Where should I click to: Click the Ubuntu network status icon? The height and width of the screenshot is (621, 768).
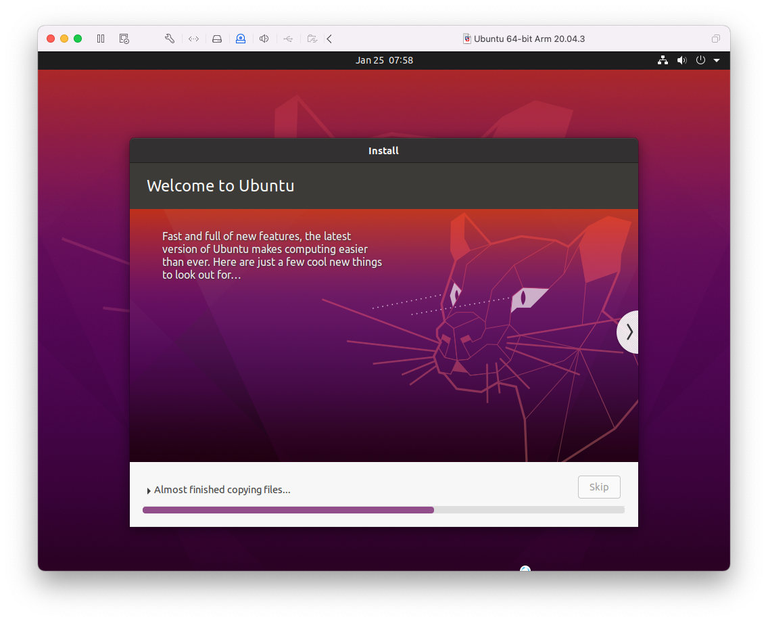pyautogui.click(x=663, y=60)
